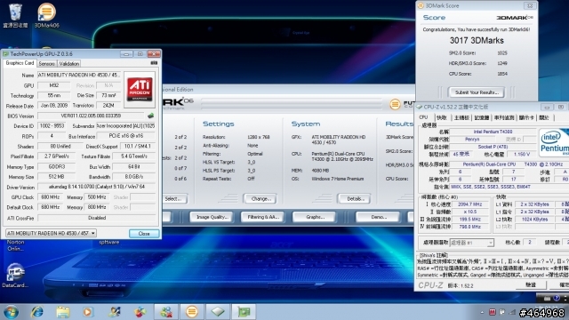The width and height of the screenshot is (569, 320).
Task: Select the CPU tab in CPU-Z
Action: tap(423, 117)
